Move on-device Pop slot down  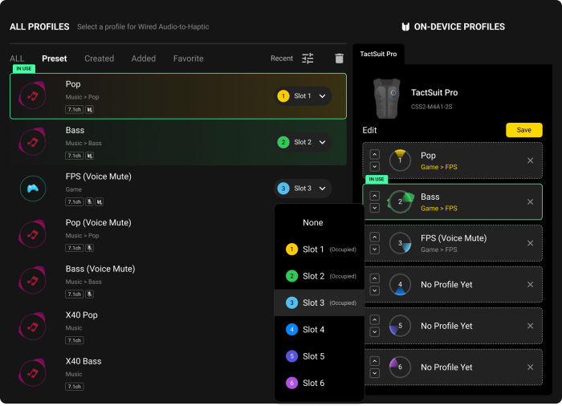(375, 167)
